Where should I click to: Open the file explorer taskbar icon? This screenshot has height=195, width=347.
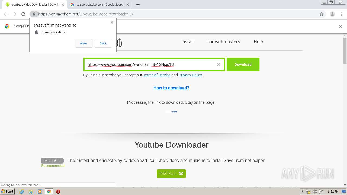coord(31,191)
